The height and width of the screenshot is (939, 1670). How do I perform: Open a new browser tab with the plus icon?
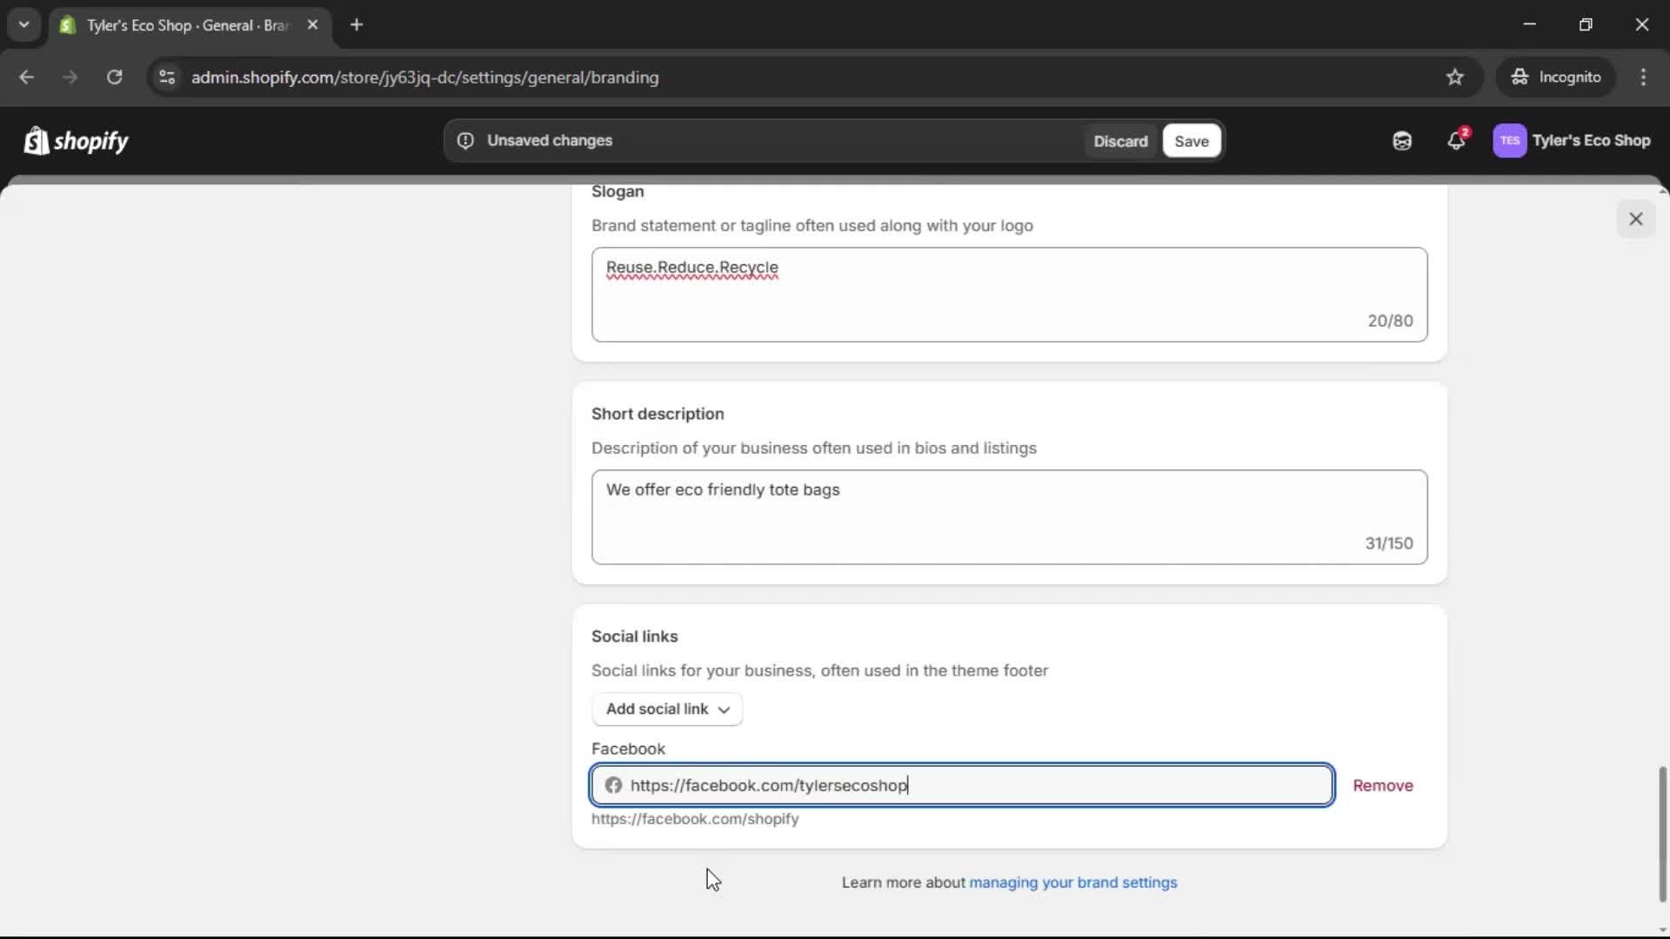pyautogui.click(x=357, y=25)
